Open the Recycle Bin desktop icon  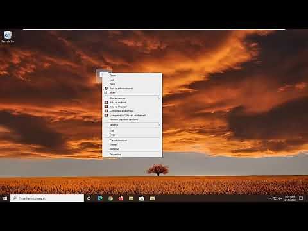(8, 37)
